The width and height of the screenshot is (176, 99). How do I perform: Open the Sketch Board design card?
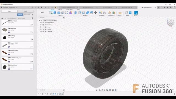(x=17, y=53)
